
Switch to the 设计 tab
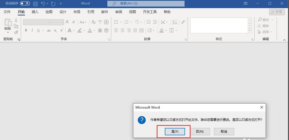[63, 12]
